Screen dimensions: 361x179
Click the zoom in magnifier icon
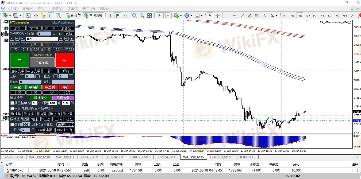click(x=134, y=15)
